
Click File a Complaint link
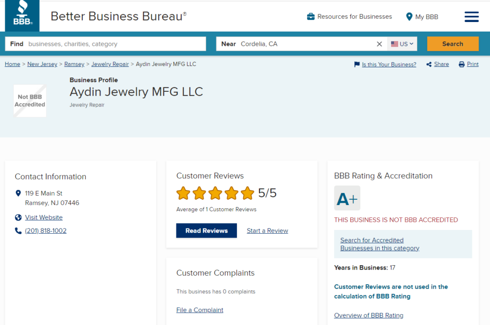pos(200,310)
